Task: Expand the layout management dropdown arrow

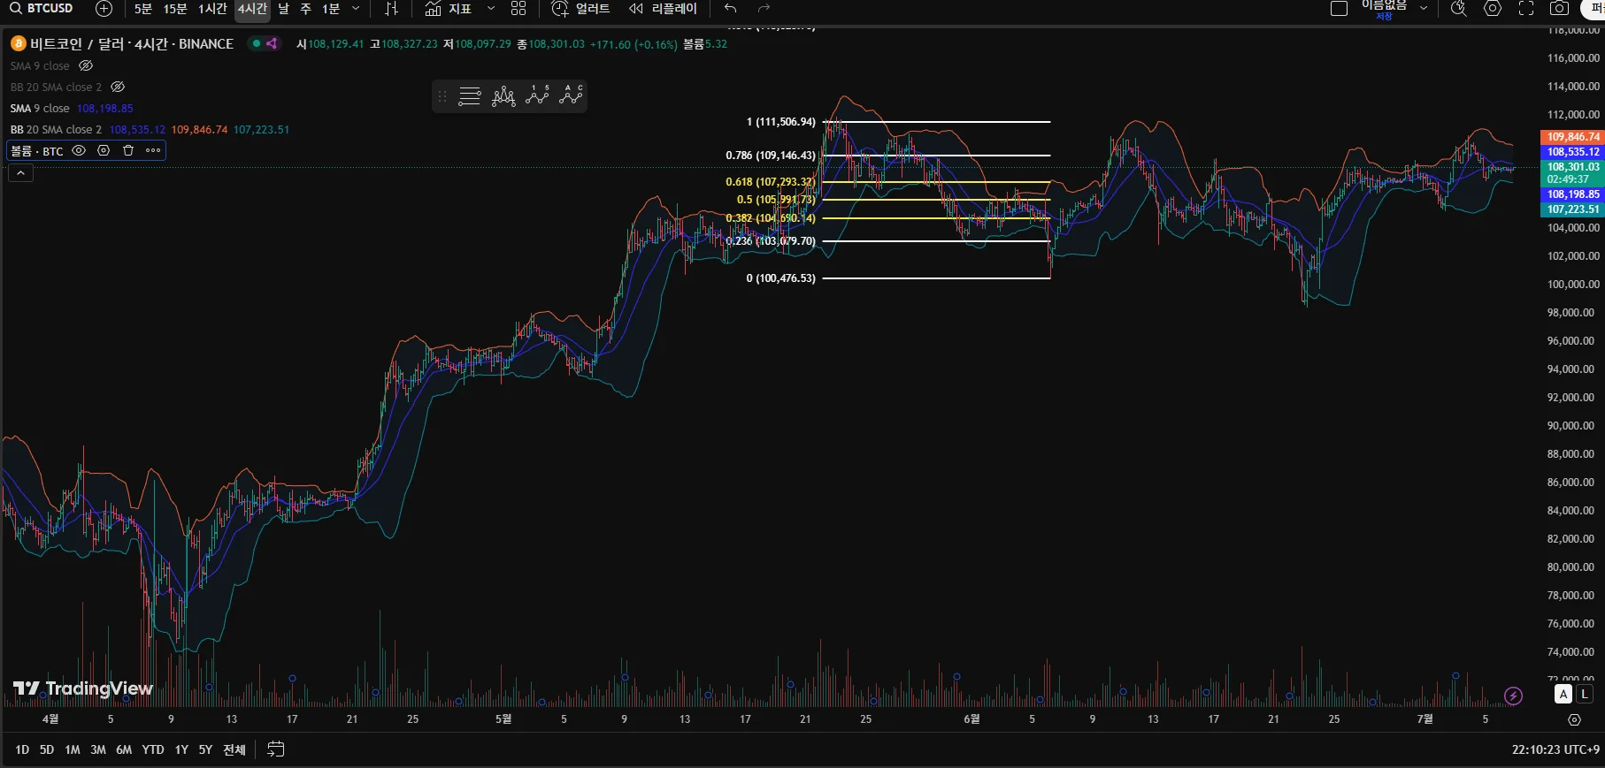Action: tap(1424, 9)
